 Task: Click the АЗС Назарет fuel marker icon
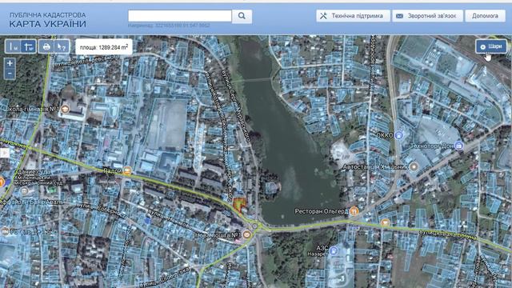(x=333, y=250)
